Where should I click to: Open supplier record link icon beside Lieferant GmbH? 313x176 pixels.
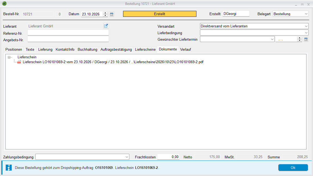click(x=106, y=26)
